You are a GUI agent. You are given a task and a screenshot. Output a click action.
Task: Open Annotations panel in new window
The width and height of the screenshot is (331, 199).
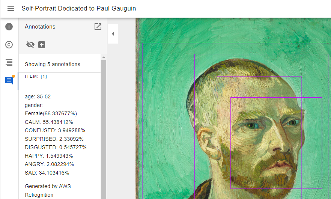[98, 27]
